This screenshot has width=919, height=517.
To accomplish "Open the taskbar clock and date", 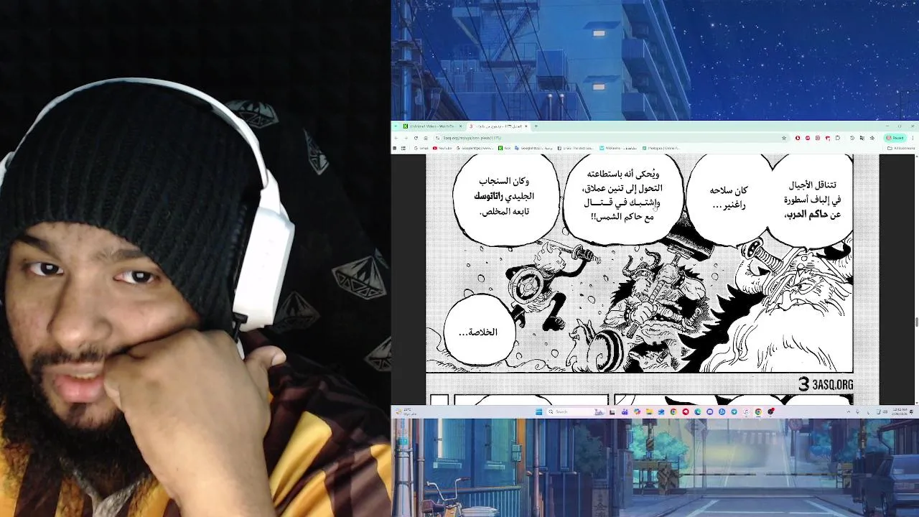I will pos(900,411).
